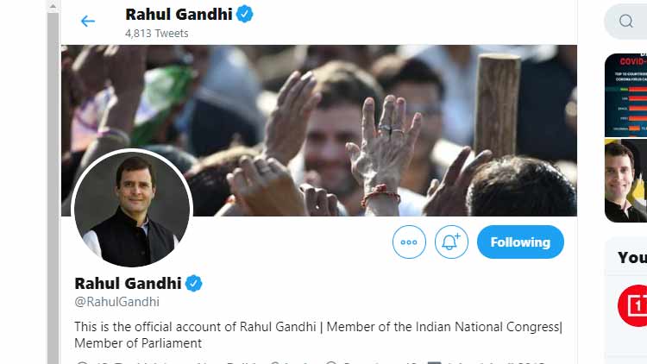Open the portrait photo media thumbnail
The width and height of the screenshot is (647, 364).
tap(626, 179)
